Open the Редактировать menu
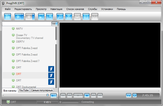 23,9
